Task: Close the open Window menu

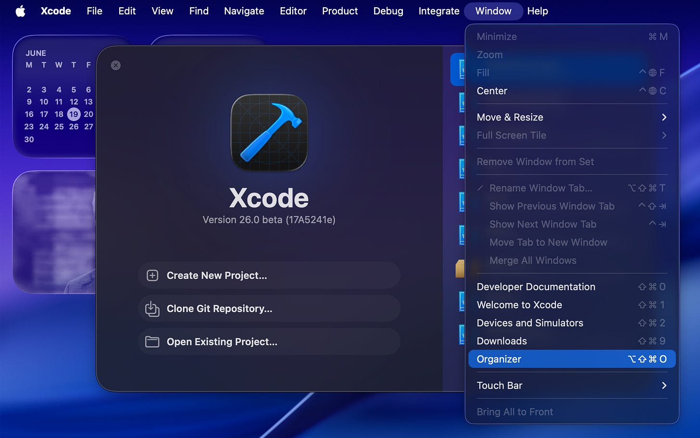Action: point(494,11)
